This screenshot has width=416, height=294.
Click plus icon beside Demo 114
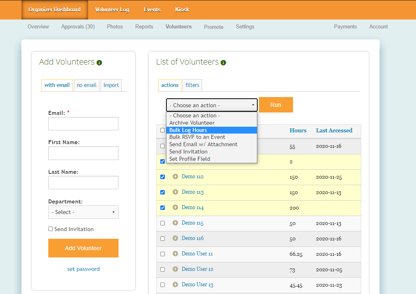(x=175, y=208)
